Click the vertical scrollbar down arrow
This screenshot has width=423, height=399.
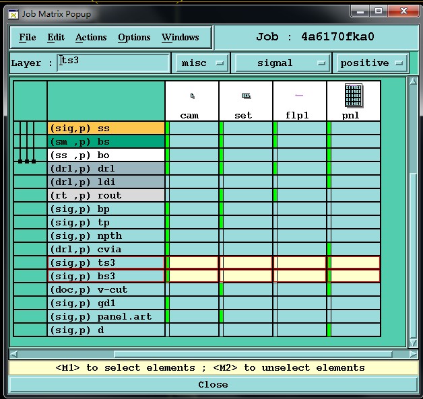tap(413, 342)
